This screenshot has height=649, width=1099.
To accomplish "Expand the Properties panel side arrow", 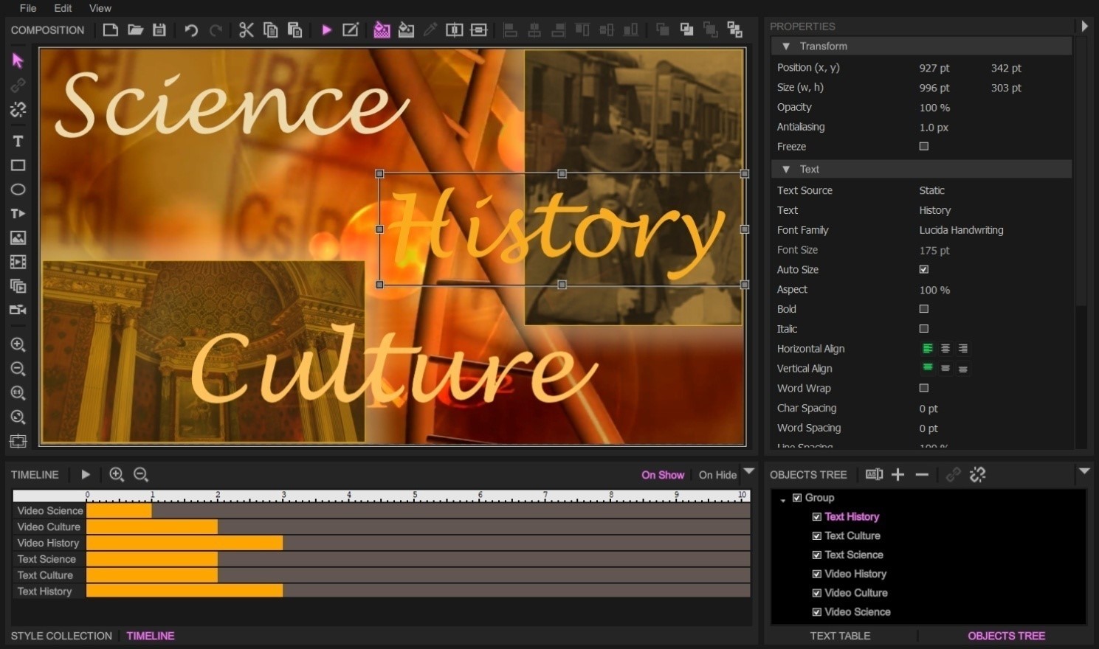I will click(1084, 26).
